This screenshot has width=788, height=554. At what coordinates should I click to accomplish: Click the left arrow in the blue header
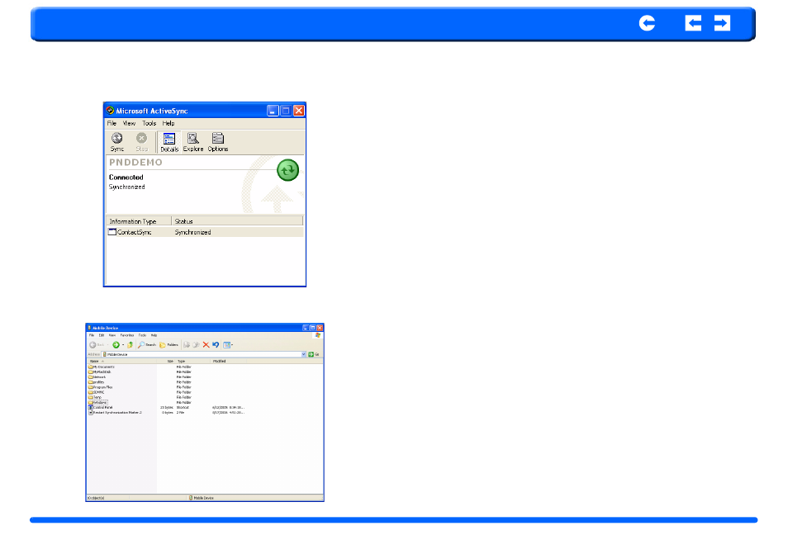click(x=693, y=23)
